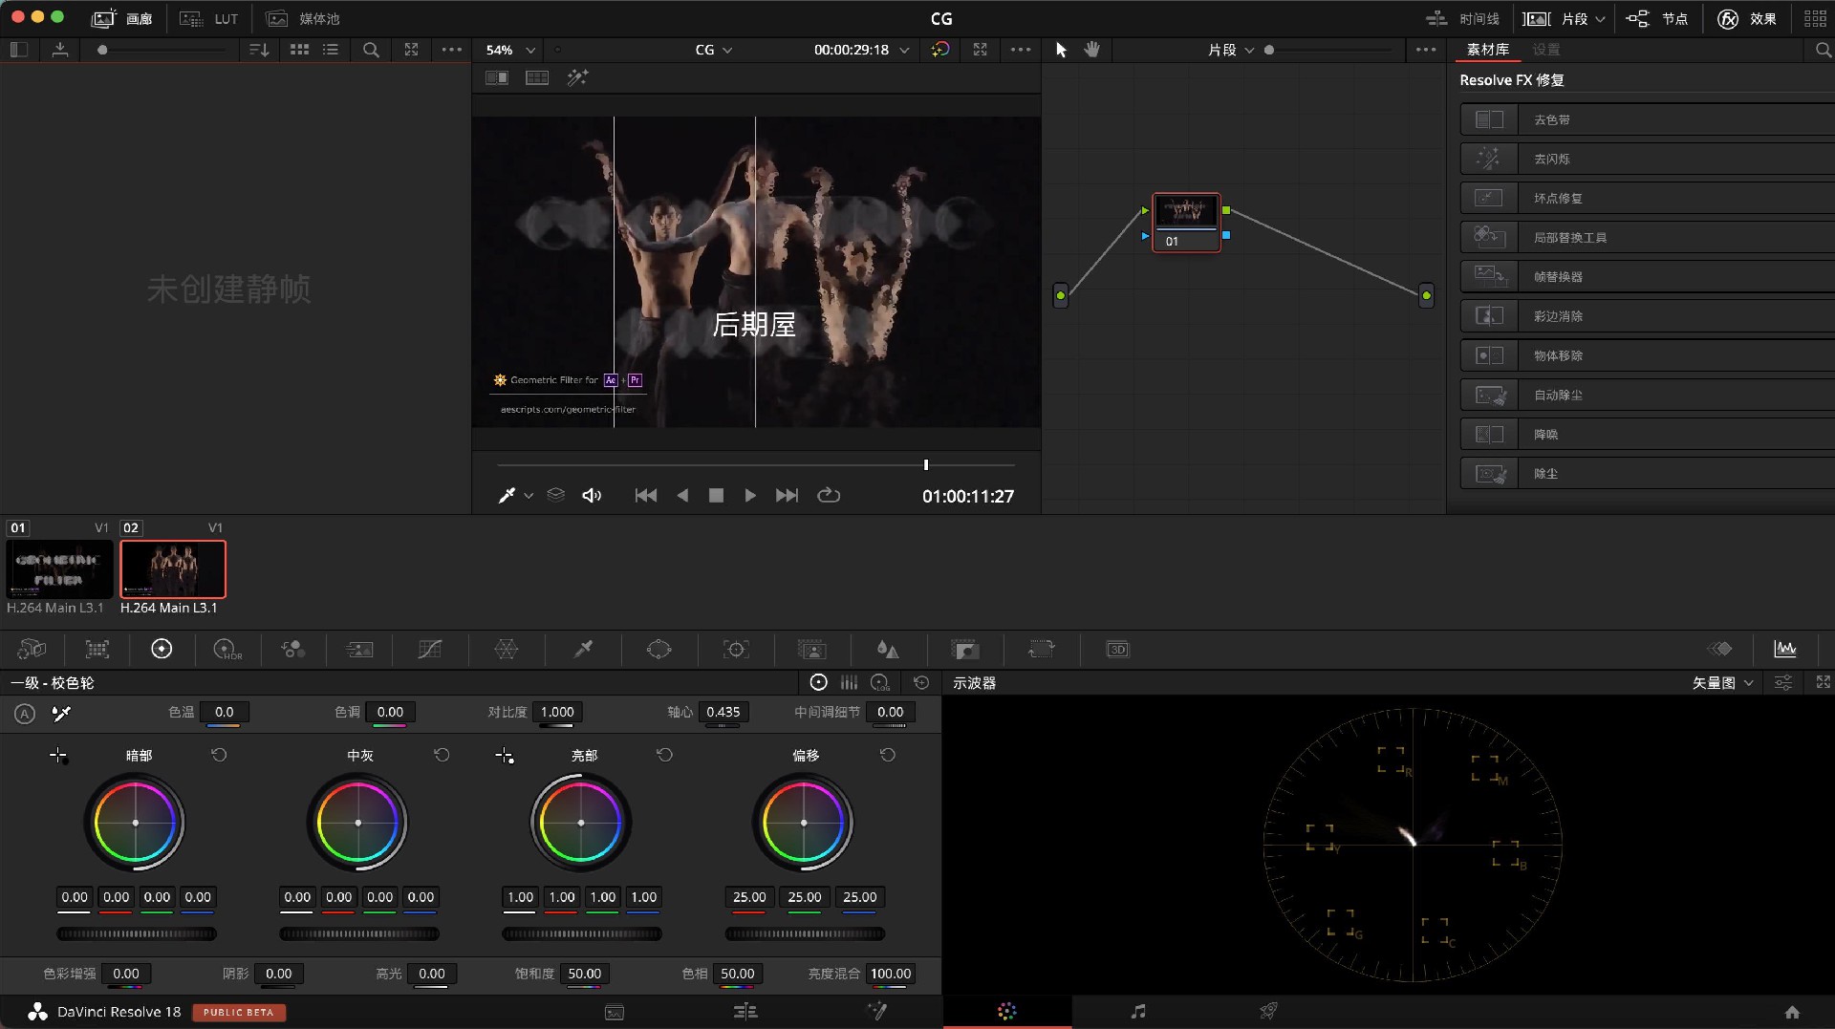Switch to the 素材库 Library tab
Viewport: 1835px width, 1029px height.
pos(1488,50)
